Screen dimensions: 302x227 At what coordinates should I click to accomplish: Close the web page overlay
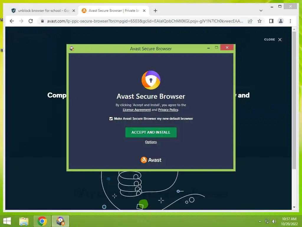click(273, 39)
